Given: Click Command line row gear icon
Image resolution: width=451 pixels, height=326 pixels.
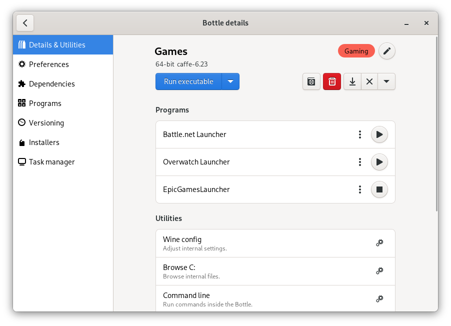Looking at the screenshot, I should (379, 299).
